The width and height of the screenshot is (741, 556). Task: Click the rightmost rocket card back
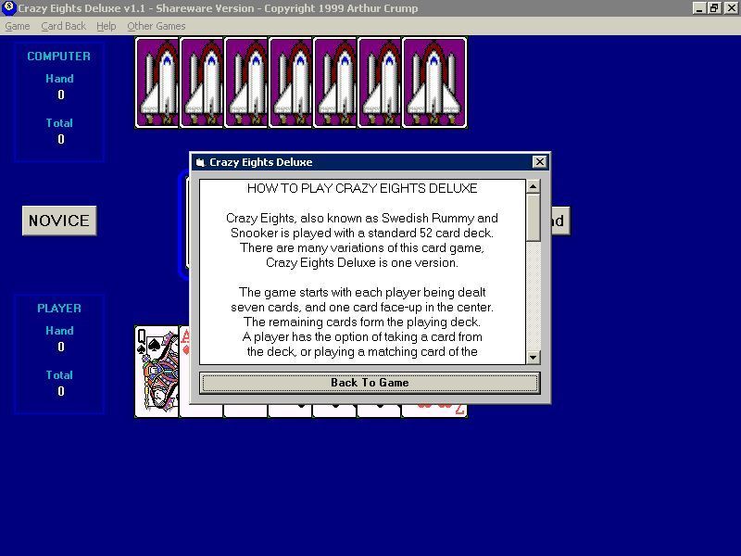tap(434, 82)
